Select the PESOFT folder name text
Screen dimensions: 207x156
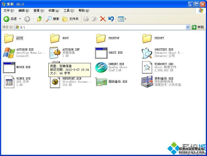tap(159, 38)
